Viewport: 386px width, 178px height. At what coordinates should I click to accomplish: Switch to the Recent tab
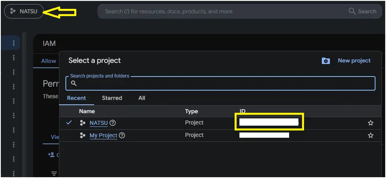click(77, 98)
